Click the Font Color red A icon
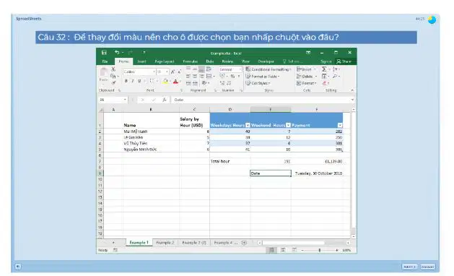This screenshot has width=454, height=276. tap(175, 82)
